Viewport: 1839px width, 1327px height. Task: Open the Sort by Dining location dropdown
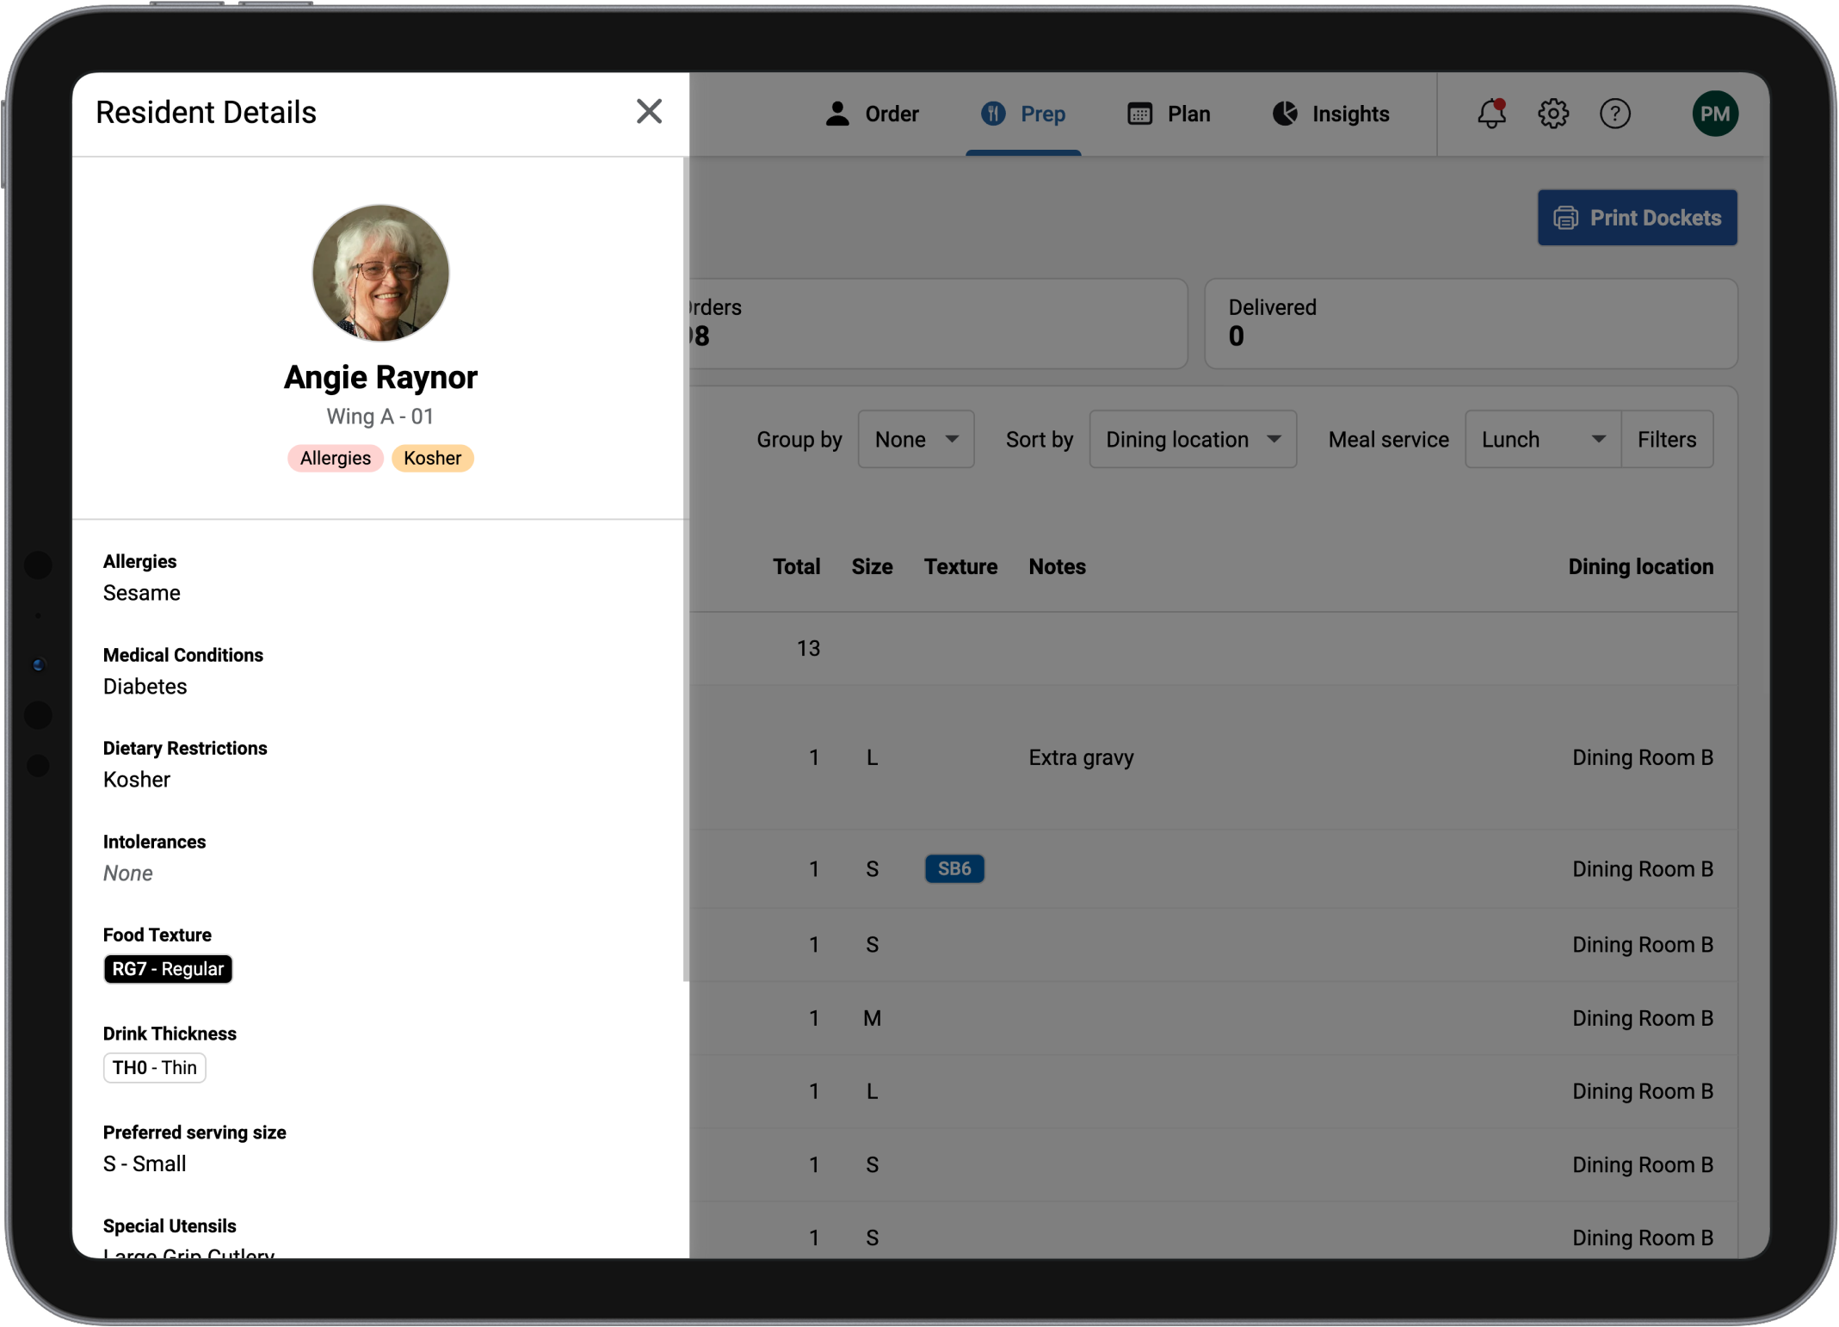tap(1192, 440)
